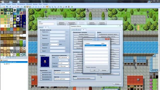Select the shop goods row priced 300

coord(95,45)
